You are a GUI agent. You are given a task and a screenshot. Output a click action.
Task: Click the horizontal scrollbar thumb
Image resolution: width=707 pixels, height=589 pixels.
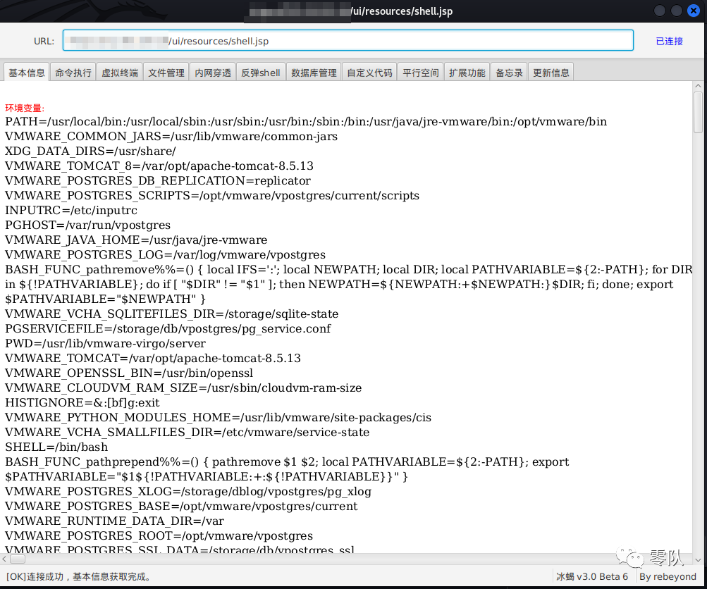(x=18, y=559)
